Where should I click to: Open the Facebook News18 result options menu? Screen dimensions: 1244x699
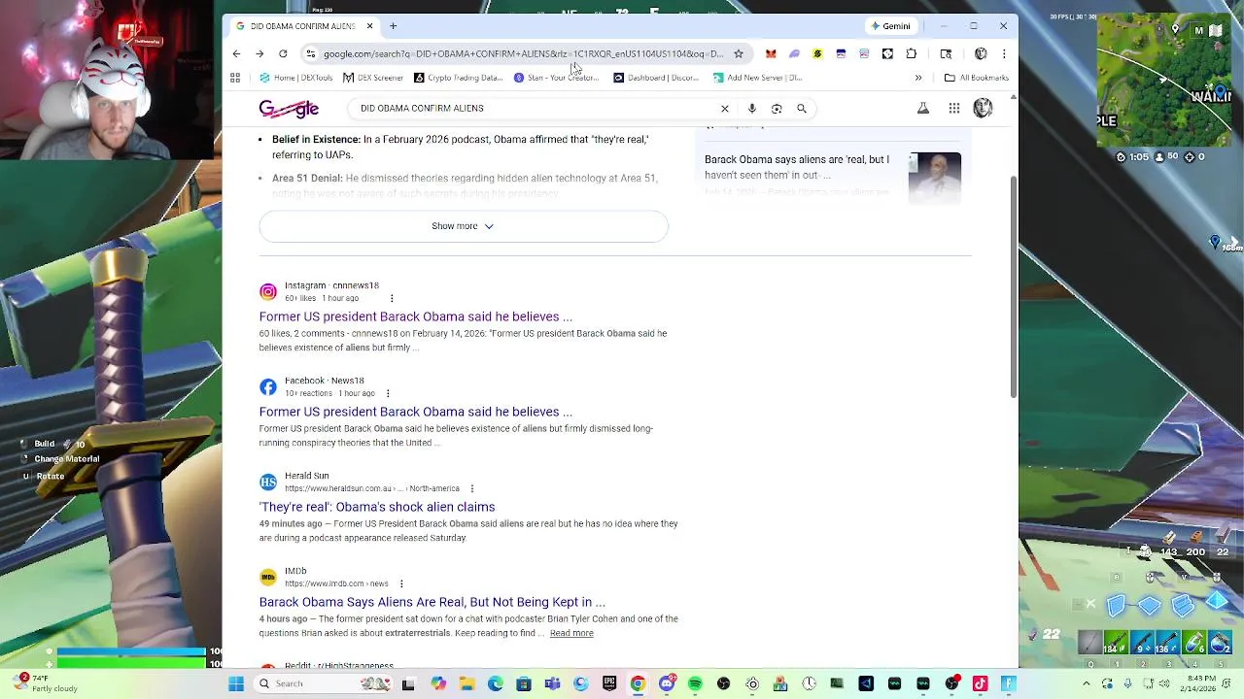click(x=388, y=393)
